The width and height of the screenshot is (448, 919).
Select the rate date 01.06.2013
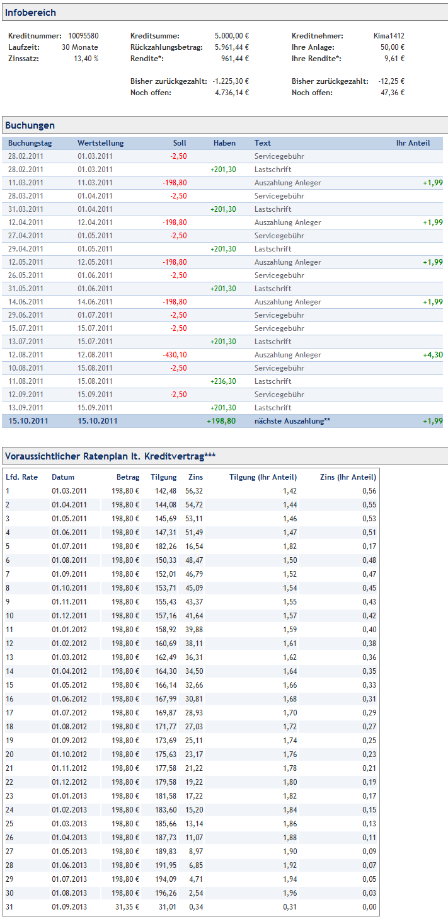coord(69,865)
